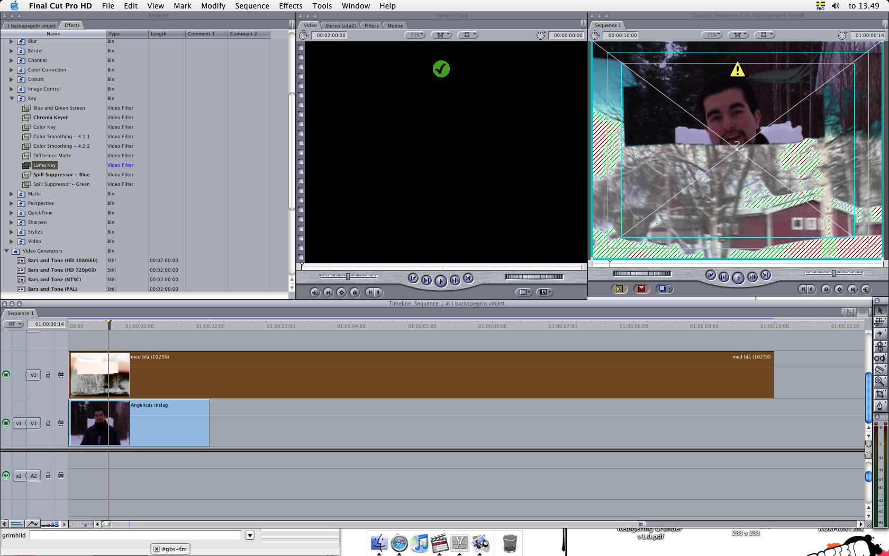889x556 pixels.
Task: Select Angelicas inslag clip in Timeline
Action: click(x=139, y=423)
